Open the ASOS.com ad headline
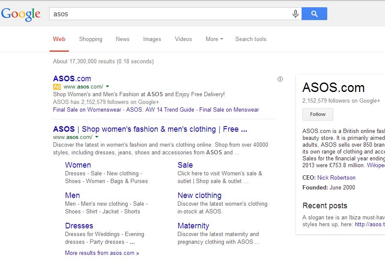Viewport: 385px width, 266px height. [72, 79]
